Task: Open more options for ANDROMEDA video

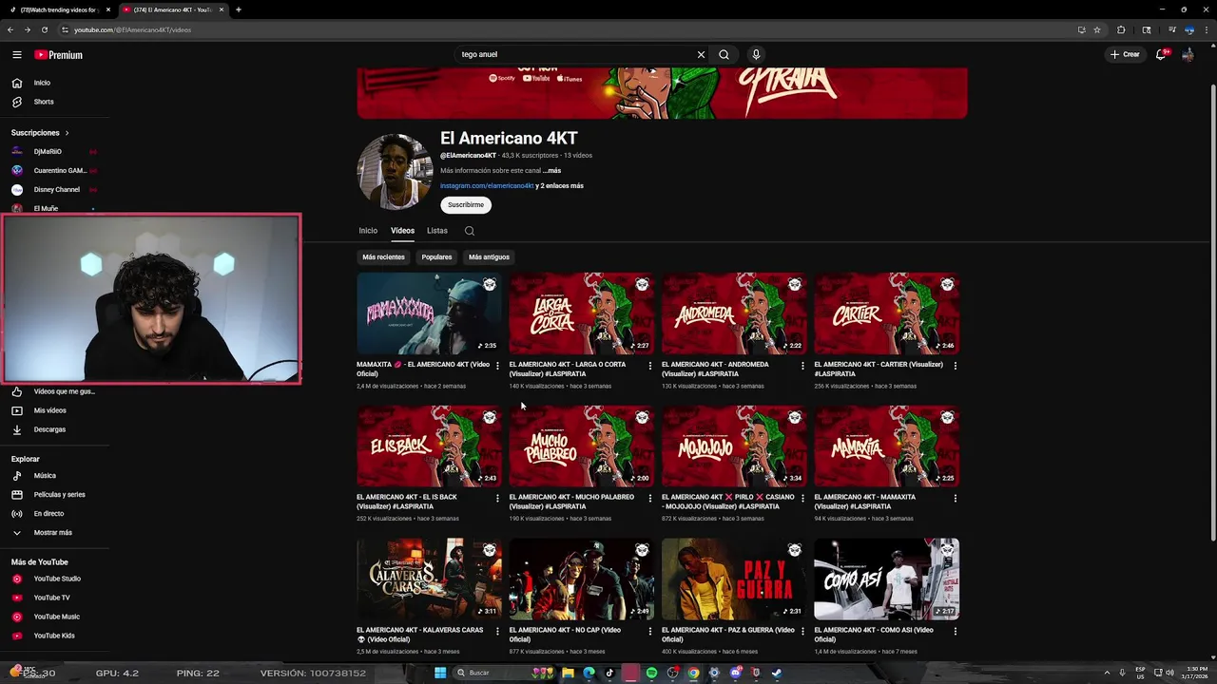Action: [802, 366]
